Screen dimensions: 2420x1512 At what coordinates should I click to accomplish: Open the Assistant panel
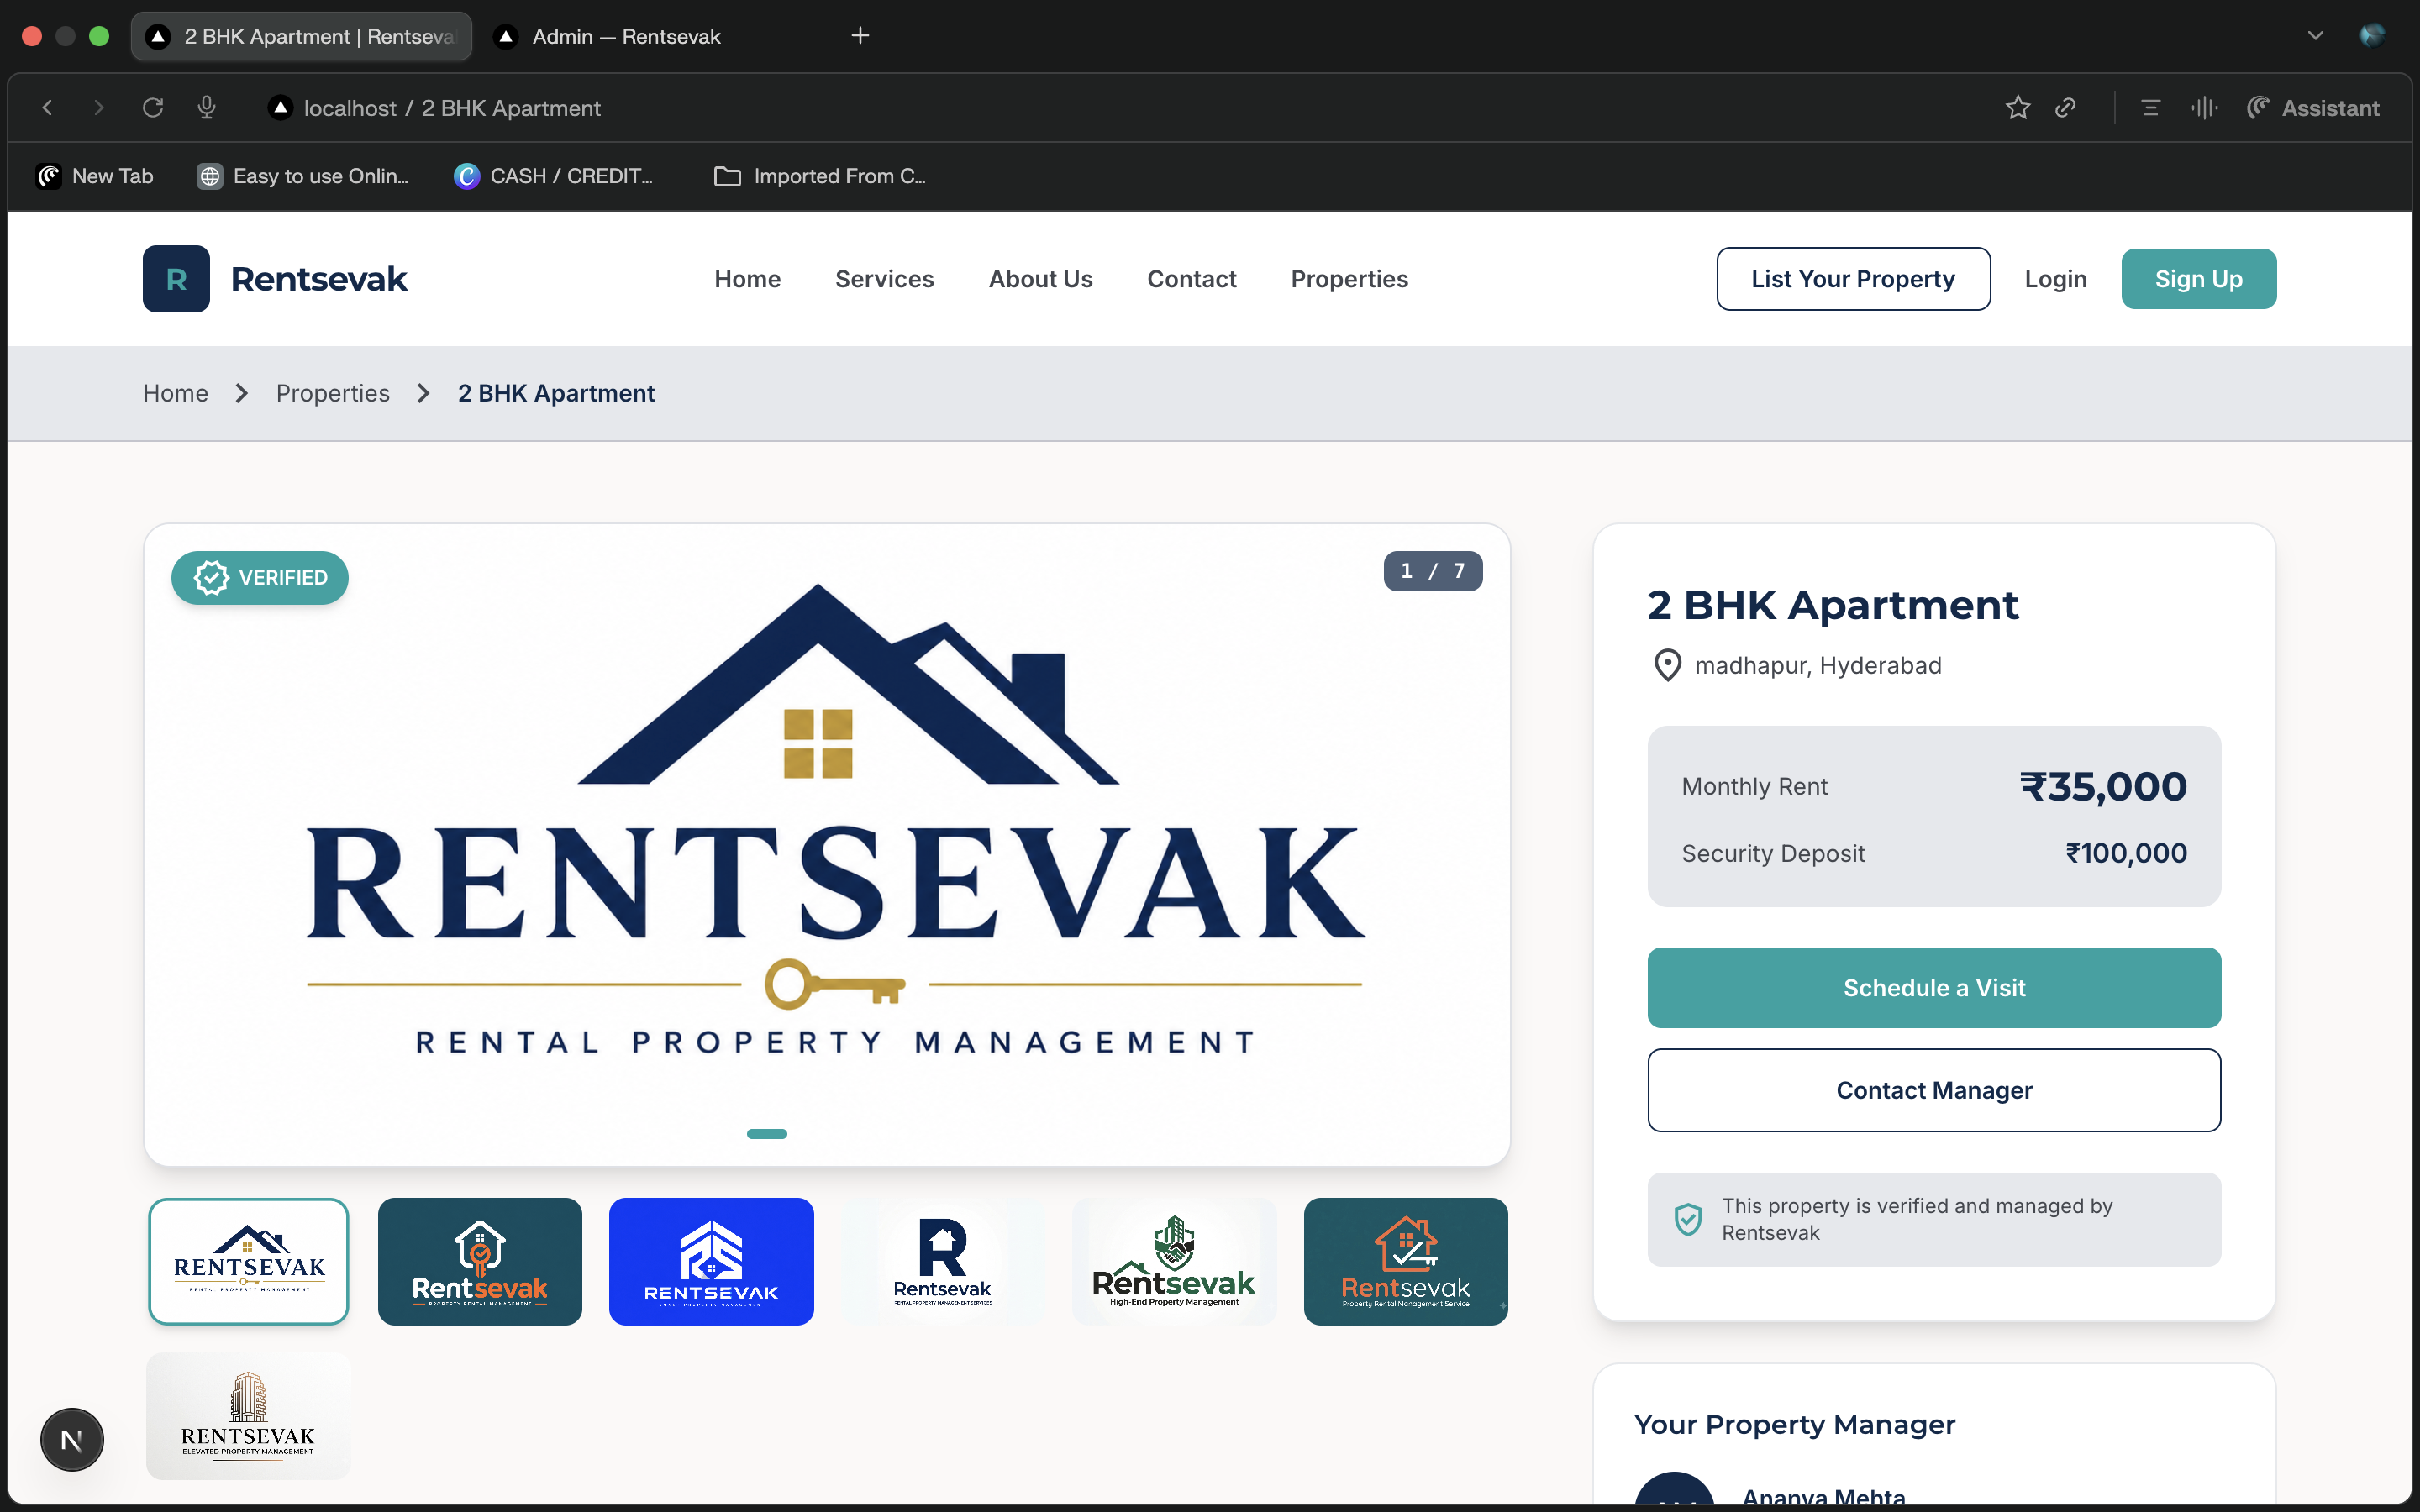coord(2313,108)
